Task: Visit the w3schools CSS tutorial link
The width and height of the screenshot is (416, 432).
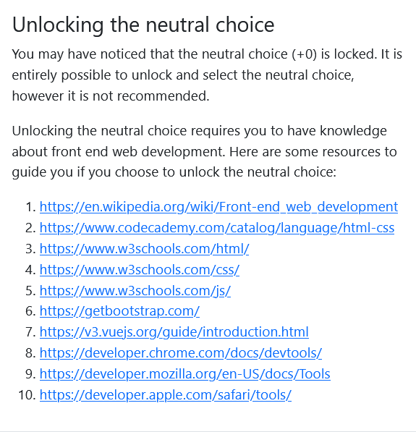Action: point(140,270)
